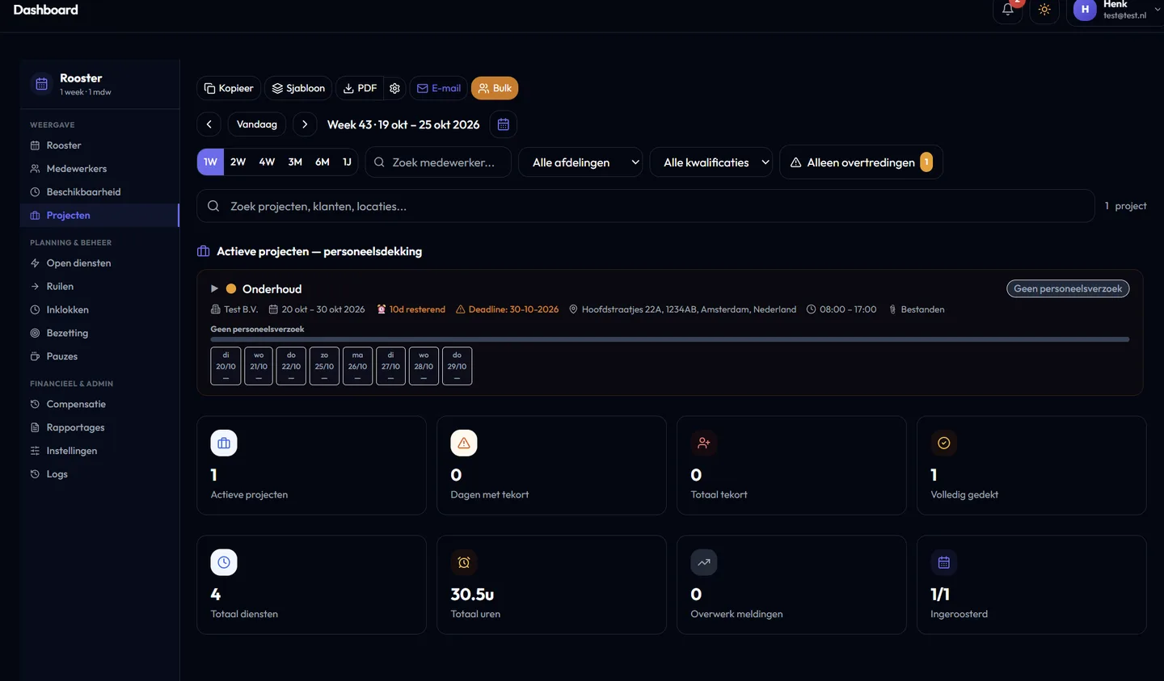The image size is (1164, 681).
Task: Open the calendar date picker icon
Action: click(x=504, y=124)
